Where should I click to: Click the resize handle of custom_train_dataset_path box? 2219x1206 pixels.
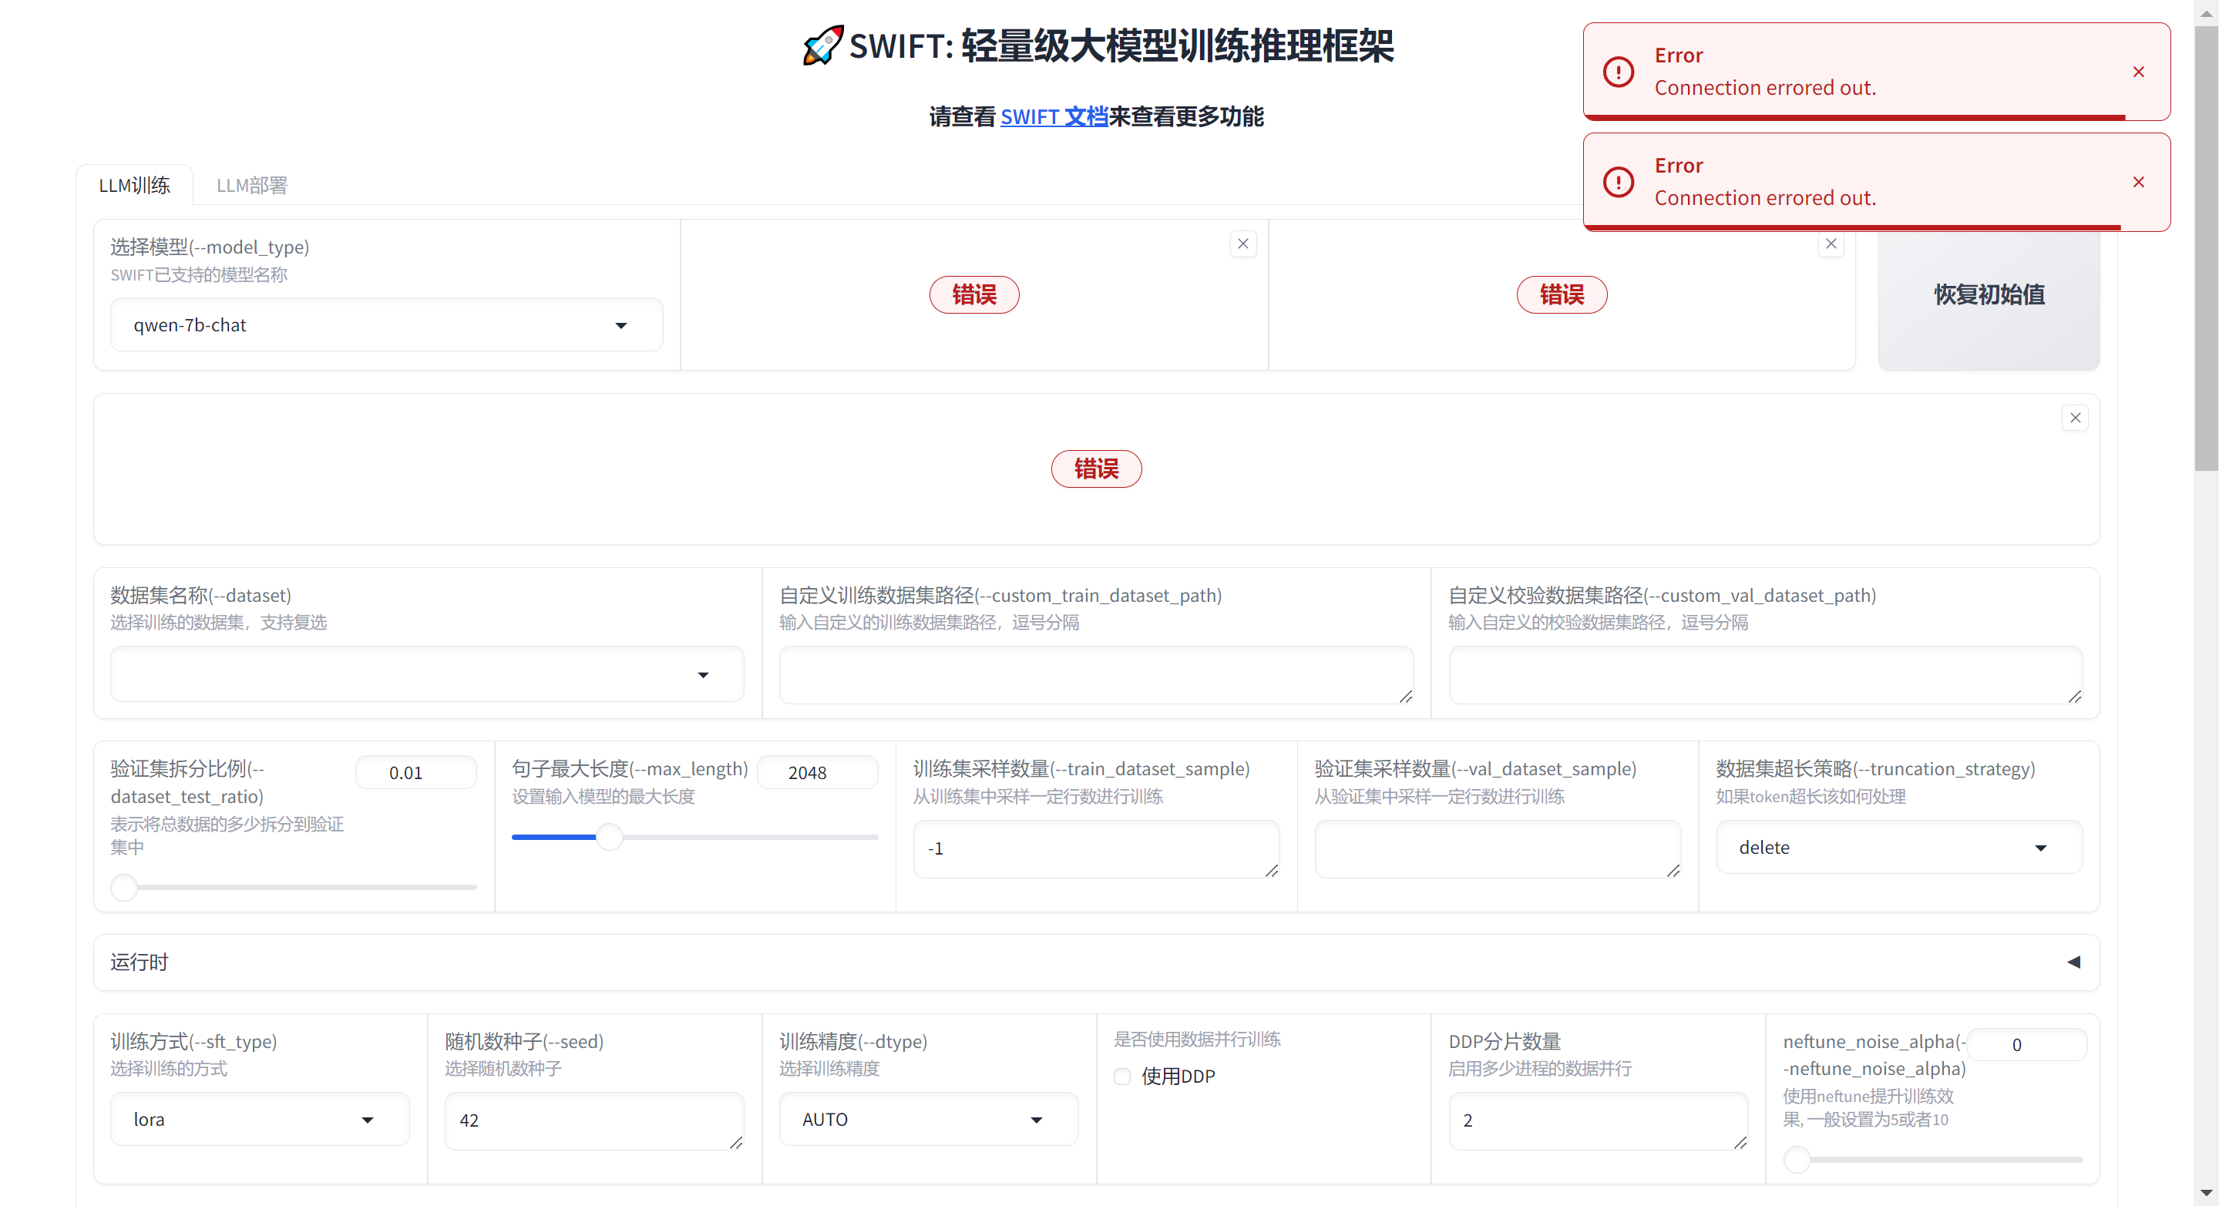(x=1406, y=697)
